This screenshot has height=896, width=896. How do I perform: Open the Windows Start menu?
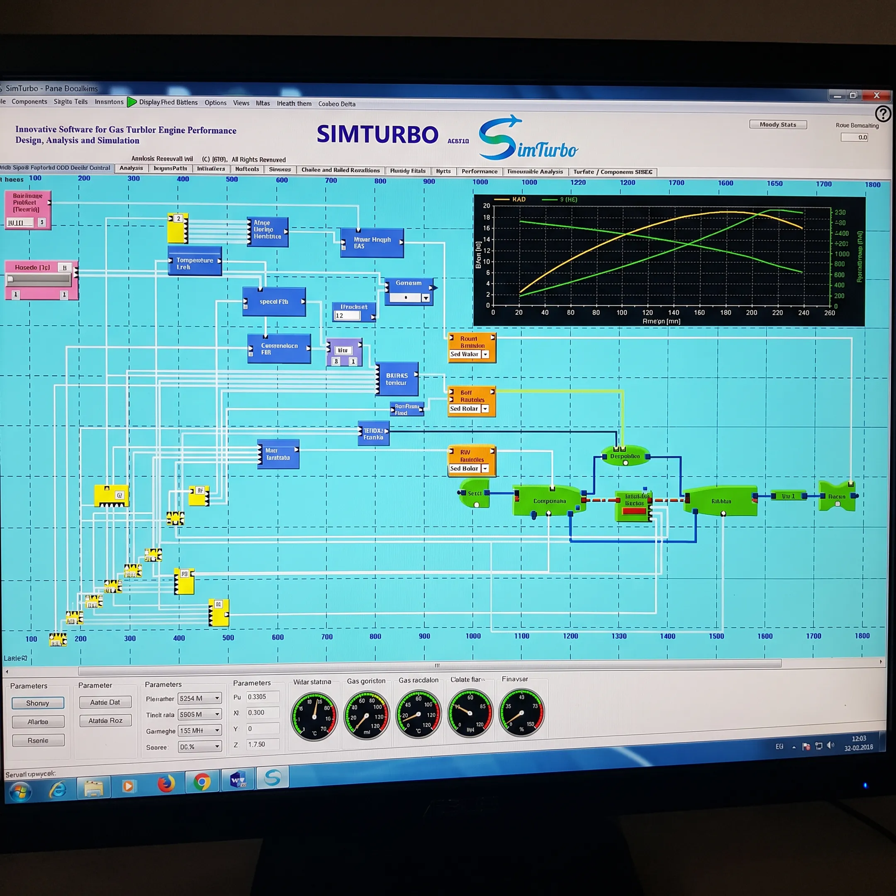tap(20, 791)
